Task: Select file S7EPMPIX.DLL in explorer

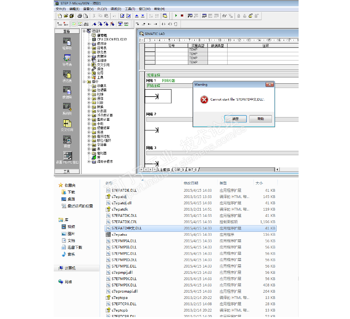Action: pyautogui.click(x=190, y=285)
